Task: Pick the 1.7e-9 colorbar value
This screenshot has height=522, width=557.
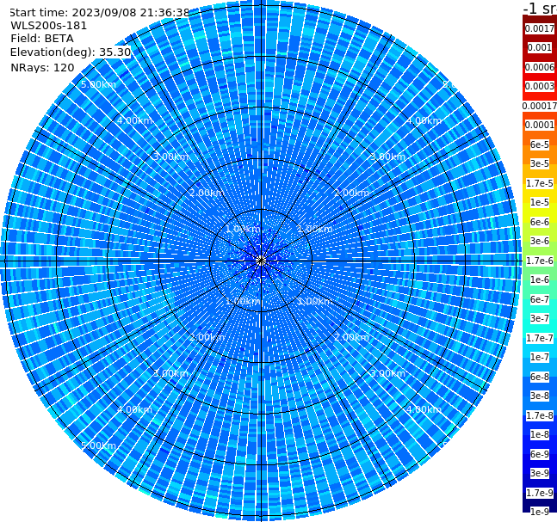Action: [540, 493]
